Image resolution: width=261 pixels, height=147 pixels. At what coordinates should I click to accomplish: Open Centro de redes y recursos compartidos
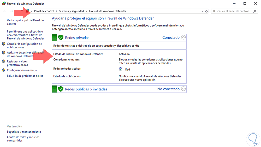(23, 139)
